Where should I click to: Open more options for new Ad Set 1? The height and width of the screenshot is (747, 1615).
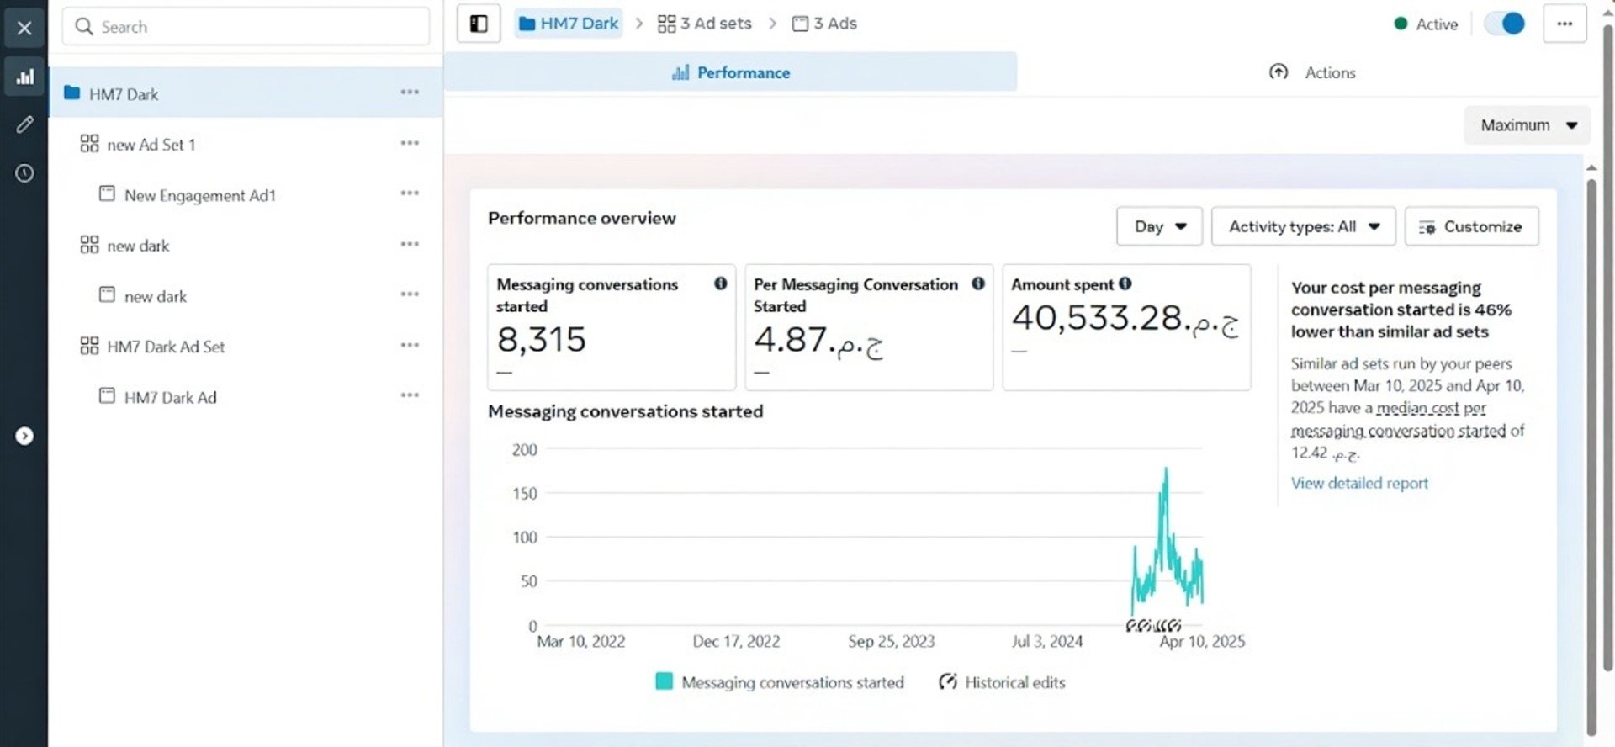click(410, 143)
